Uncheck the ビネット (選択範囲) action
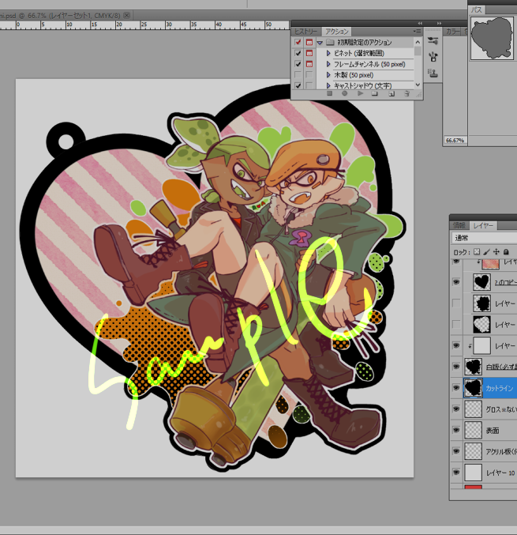The width and height of the screenshot is (517, 535). [x=298, y=53]
